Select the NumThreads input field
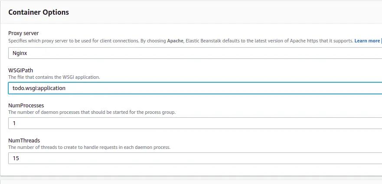This screenshot has height=184, width=382. pos(195,158)
